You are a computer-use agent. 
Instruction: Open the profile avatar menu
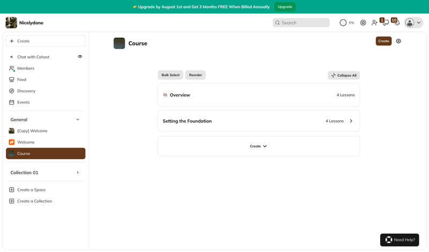click(x=413, y=23)
